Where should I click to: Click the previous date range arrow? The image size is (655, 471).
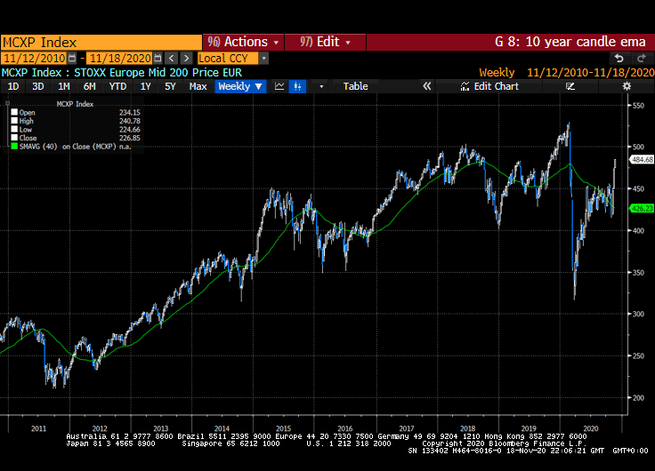[x=171, y=58]
